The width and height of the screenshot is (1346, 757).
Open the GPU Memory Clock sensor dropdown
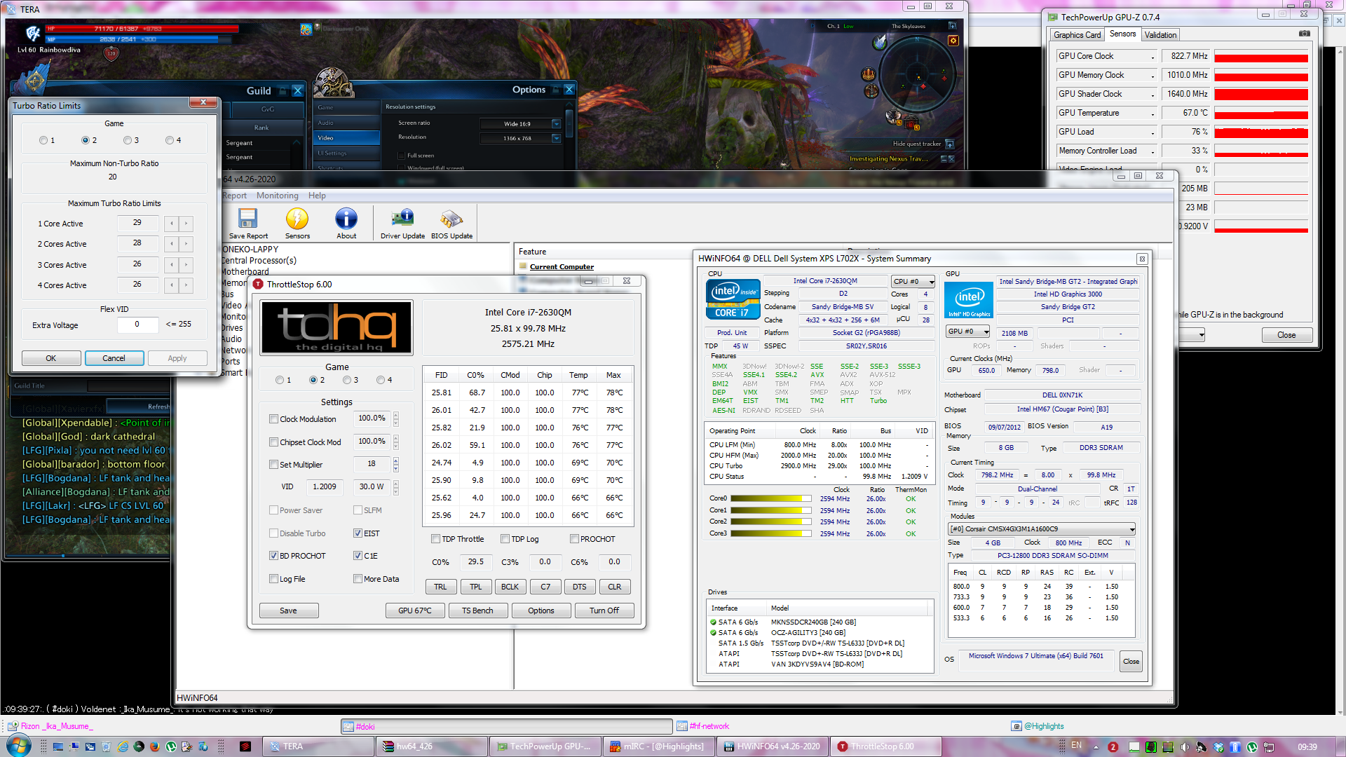tap(1153, 76)
